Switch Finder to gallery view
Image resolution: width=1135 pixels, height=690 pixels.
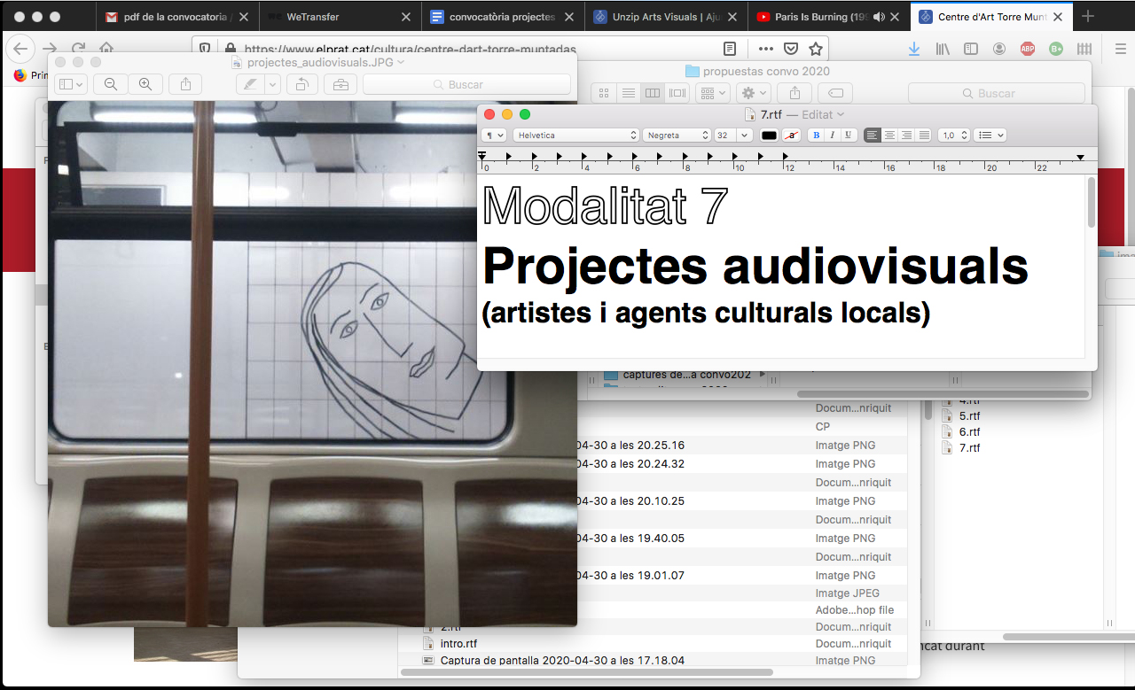tap(677, 93)
